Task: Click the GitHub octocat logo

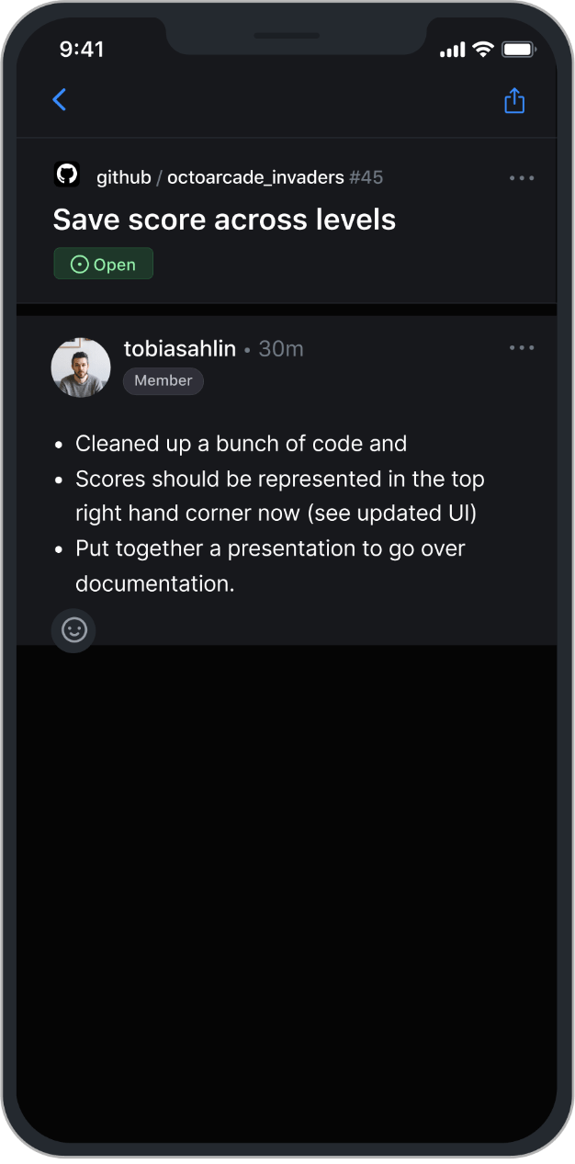Action: coord(67,175)
